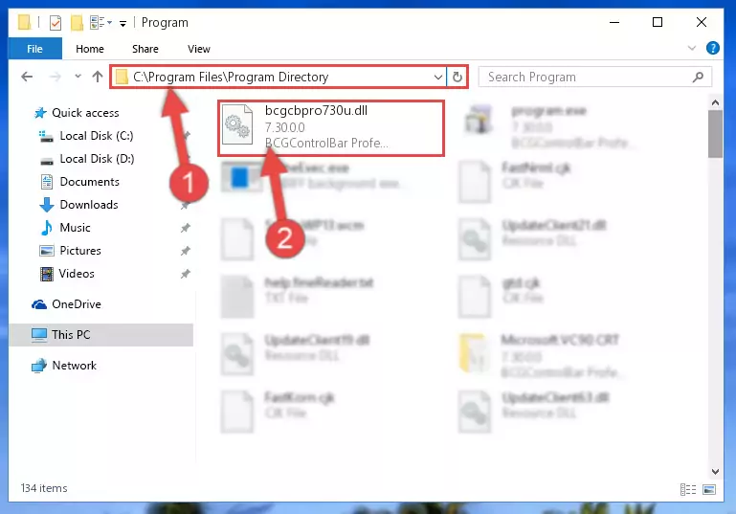This screenshot has height=514, width=736.
Task: Maximize the Program window
Action: pyautogui.click(x=658, y=22)
